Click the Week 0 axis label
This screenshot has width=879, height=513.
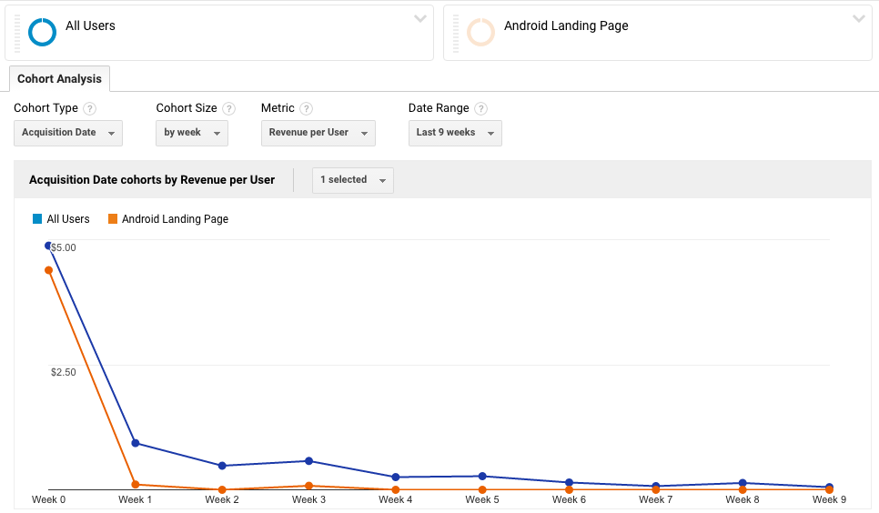[49, 499]
